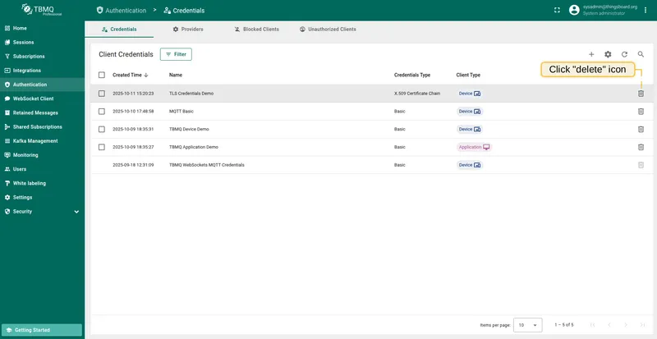Select the Credentials tab
Screen dimensions: 657x339
(119, 30)
